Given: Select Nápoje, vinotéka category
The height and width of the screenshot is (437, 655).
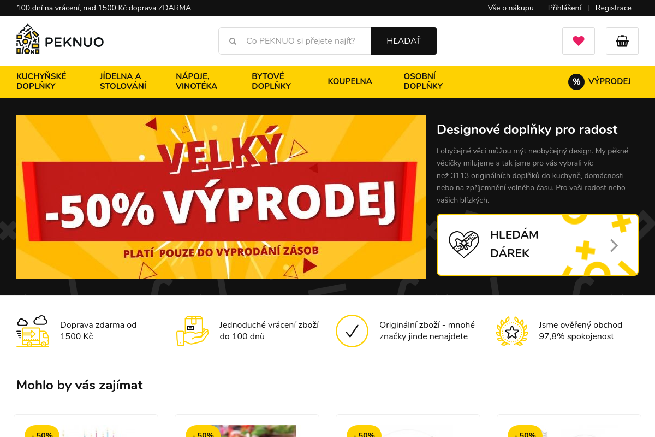Looking at the screenshot, I should tap(196, 81).
